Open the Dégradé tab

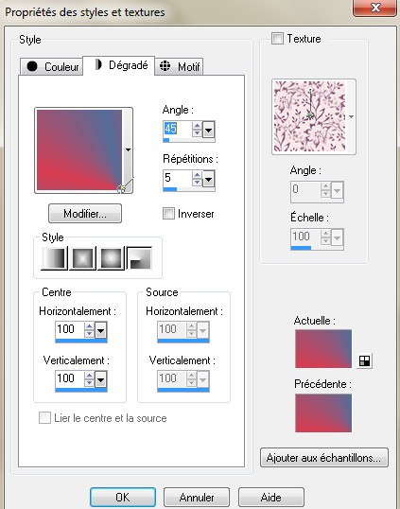coord(119,65)
